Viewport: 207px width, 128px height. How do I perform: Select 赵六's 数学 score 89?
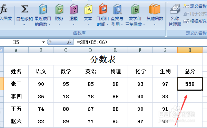coord(66,121)
